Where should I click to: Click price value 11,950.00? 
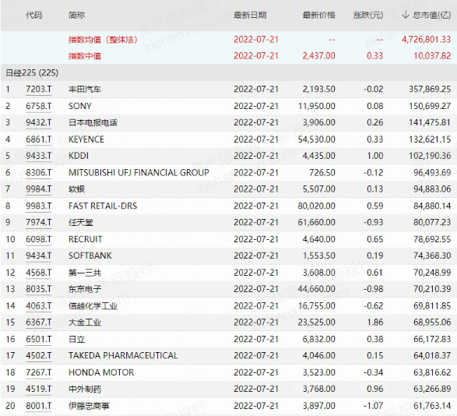tap(317, 106)
